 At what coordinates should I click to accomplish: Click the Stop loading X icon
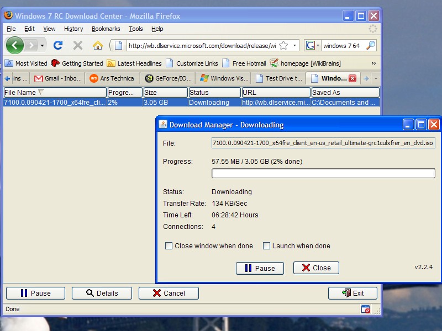coord(78,45)
